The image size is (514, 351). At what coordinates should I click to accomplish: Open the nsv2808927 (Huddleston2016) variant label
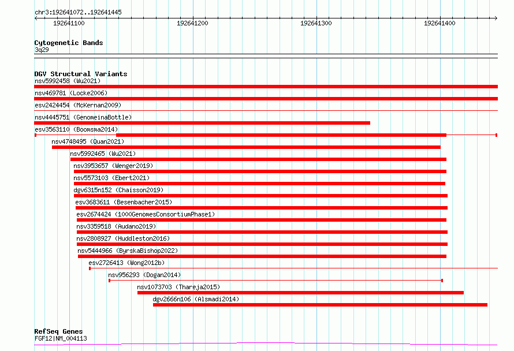click(x=123, y=238)
